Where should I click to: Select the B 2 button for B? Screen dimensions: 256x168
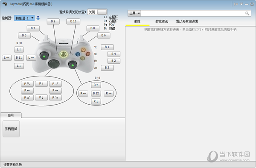114,61
